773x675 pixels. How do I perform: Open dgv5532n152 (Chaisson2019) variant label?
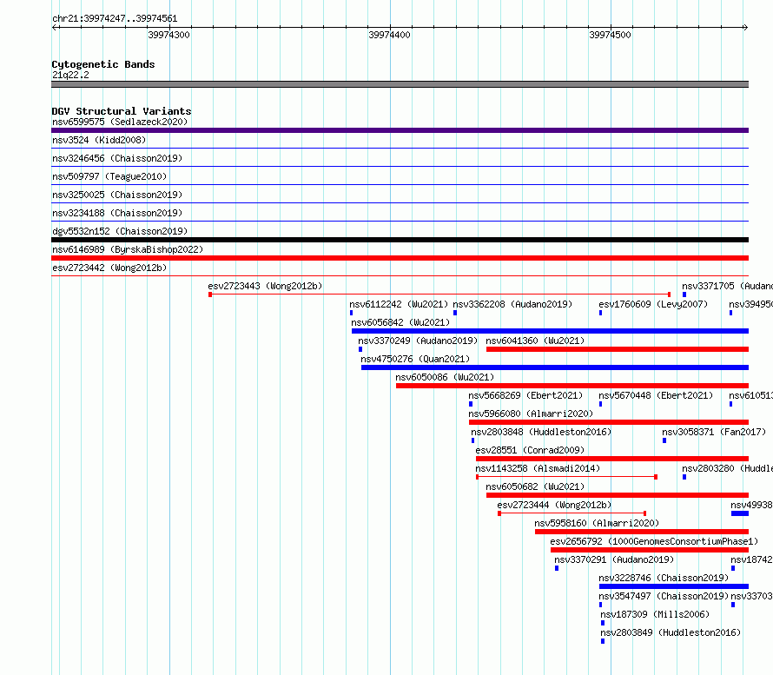coord(120,231)
